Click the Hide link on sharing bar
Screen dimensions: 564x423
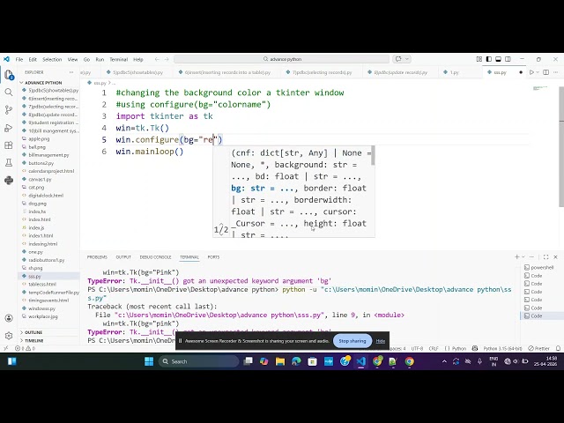[x=380, y=341]
